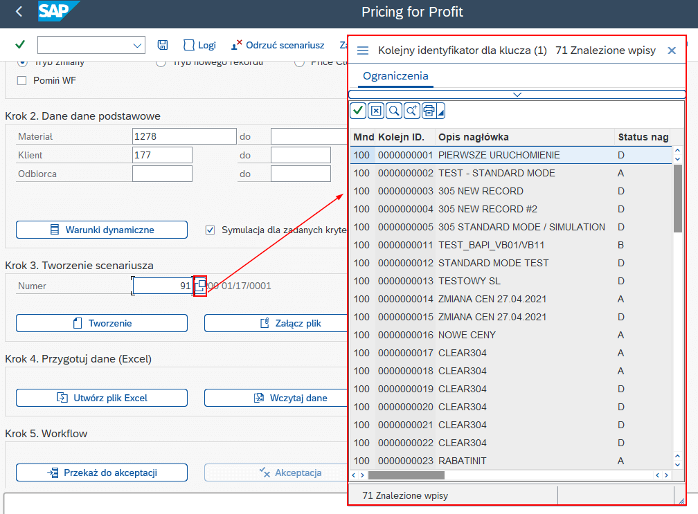This screenshot has width=698, height=514.
Task: Click the Akceptacja button
Action: [276, 472]
